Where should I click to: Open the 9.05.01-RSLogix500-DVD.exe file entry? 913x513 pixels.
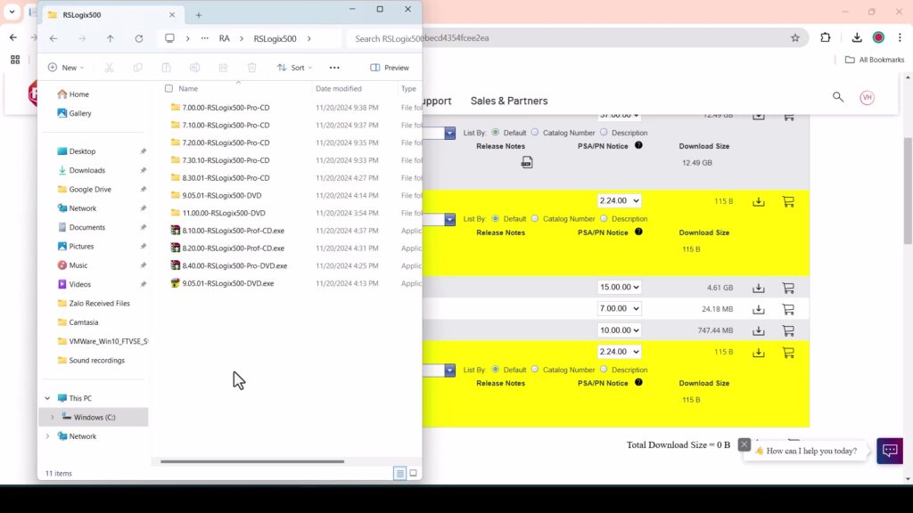tap(227, 283)
